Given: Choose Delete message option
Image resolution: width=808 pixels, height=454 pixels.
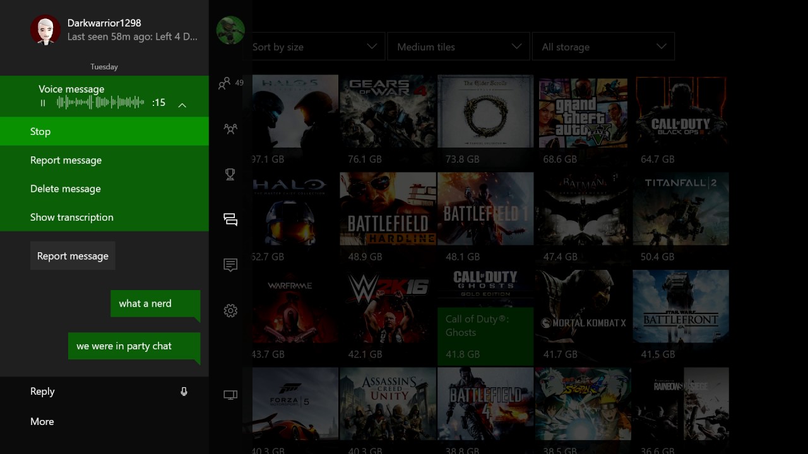Looking at the screenshot, I should point(104,189).
